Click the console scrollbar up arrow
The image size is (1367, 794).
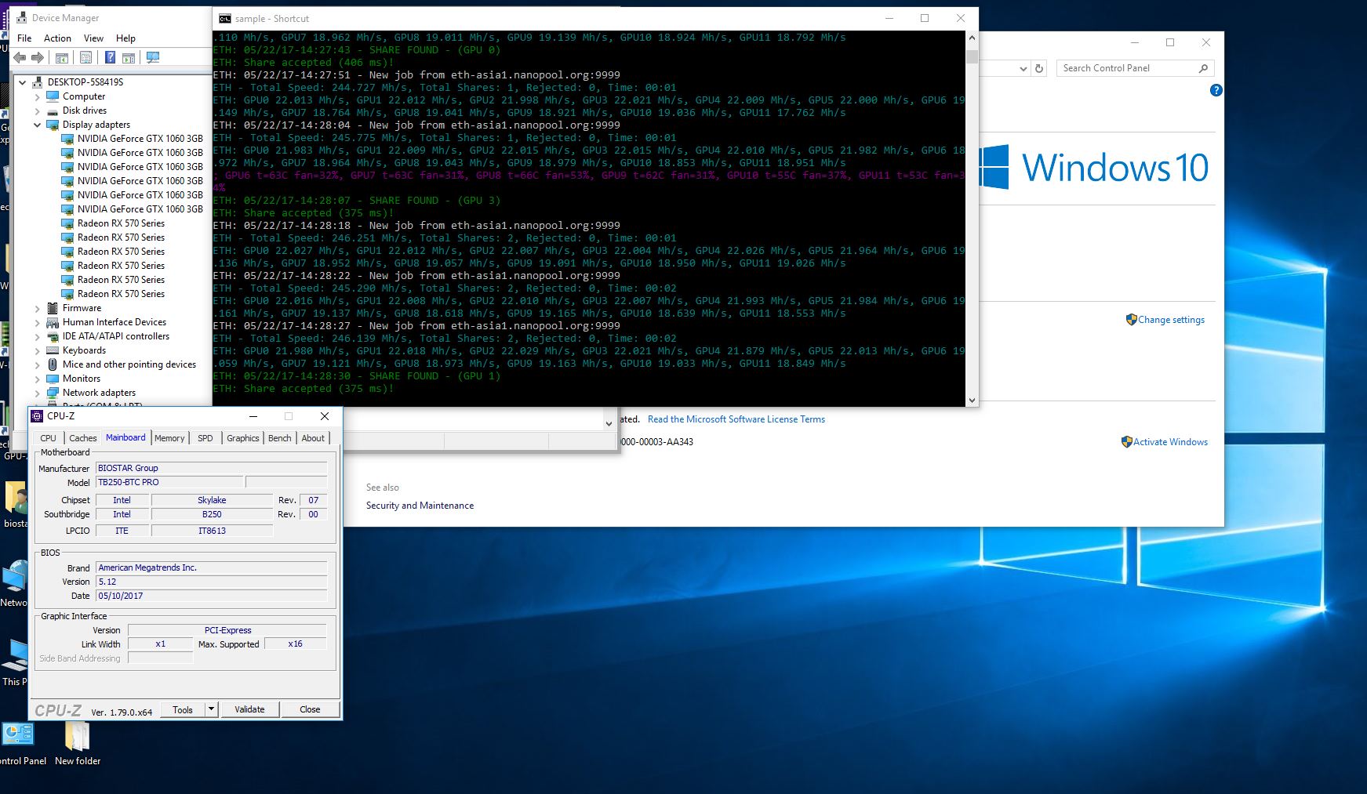[972, 38]
